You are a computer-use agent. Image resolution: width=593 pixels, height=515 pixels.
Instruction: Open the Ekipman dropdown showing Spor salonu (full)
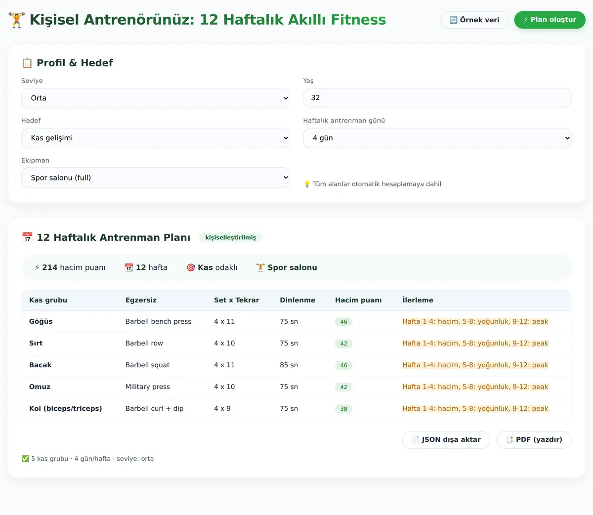click(x=156, y=177)
